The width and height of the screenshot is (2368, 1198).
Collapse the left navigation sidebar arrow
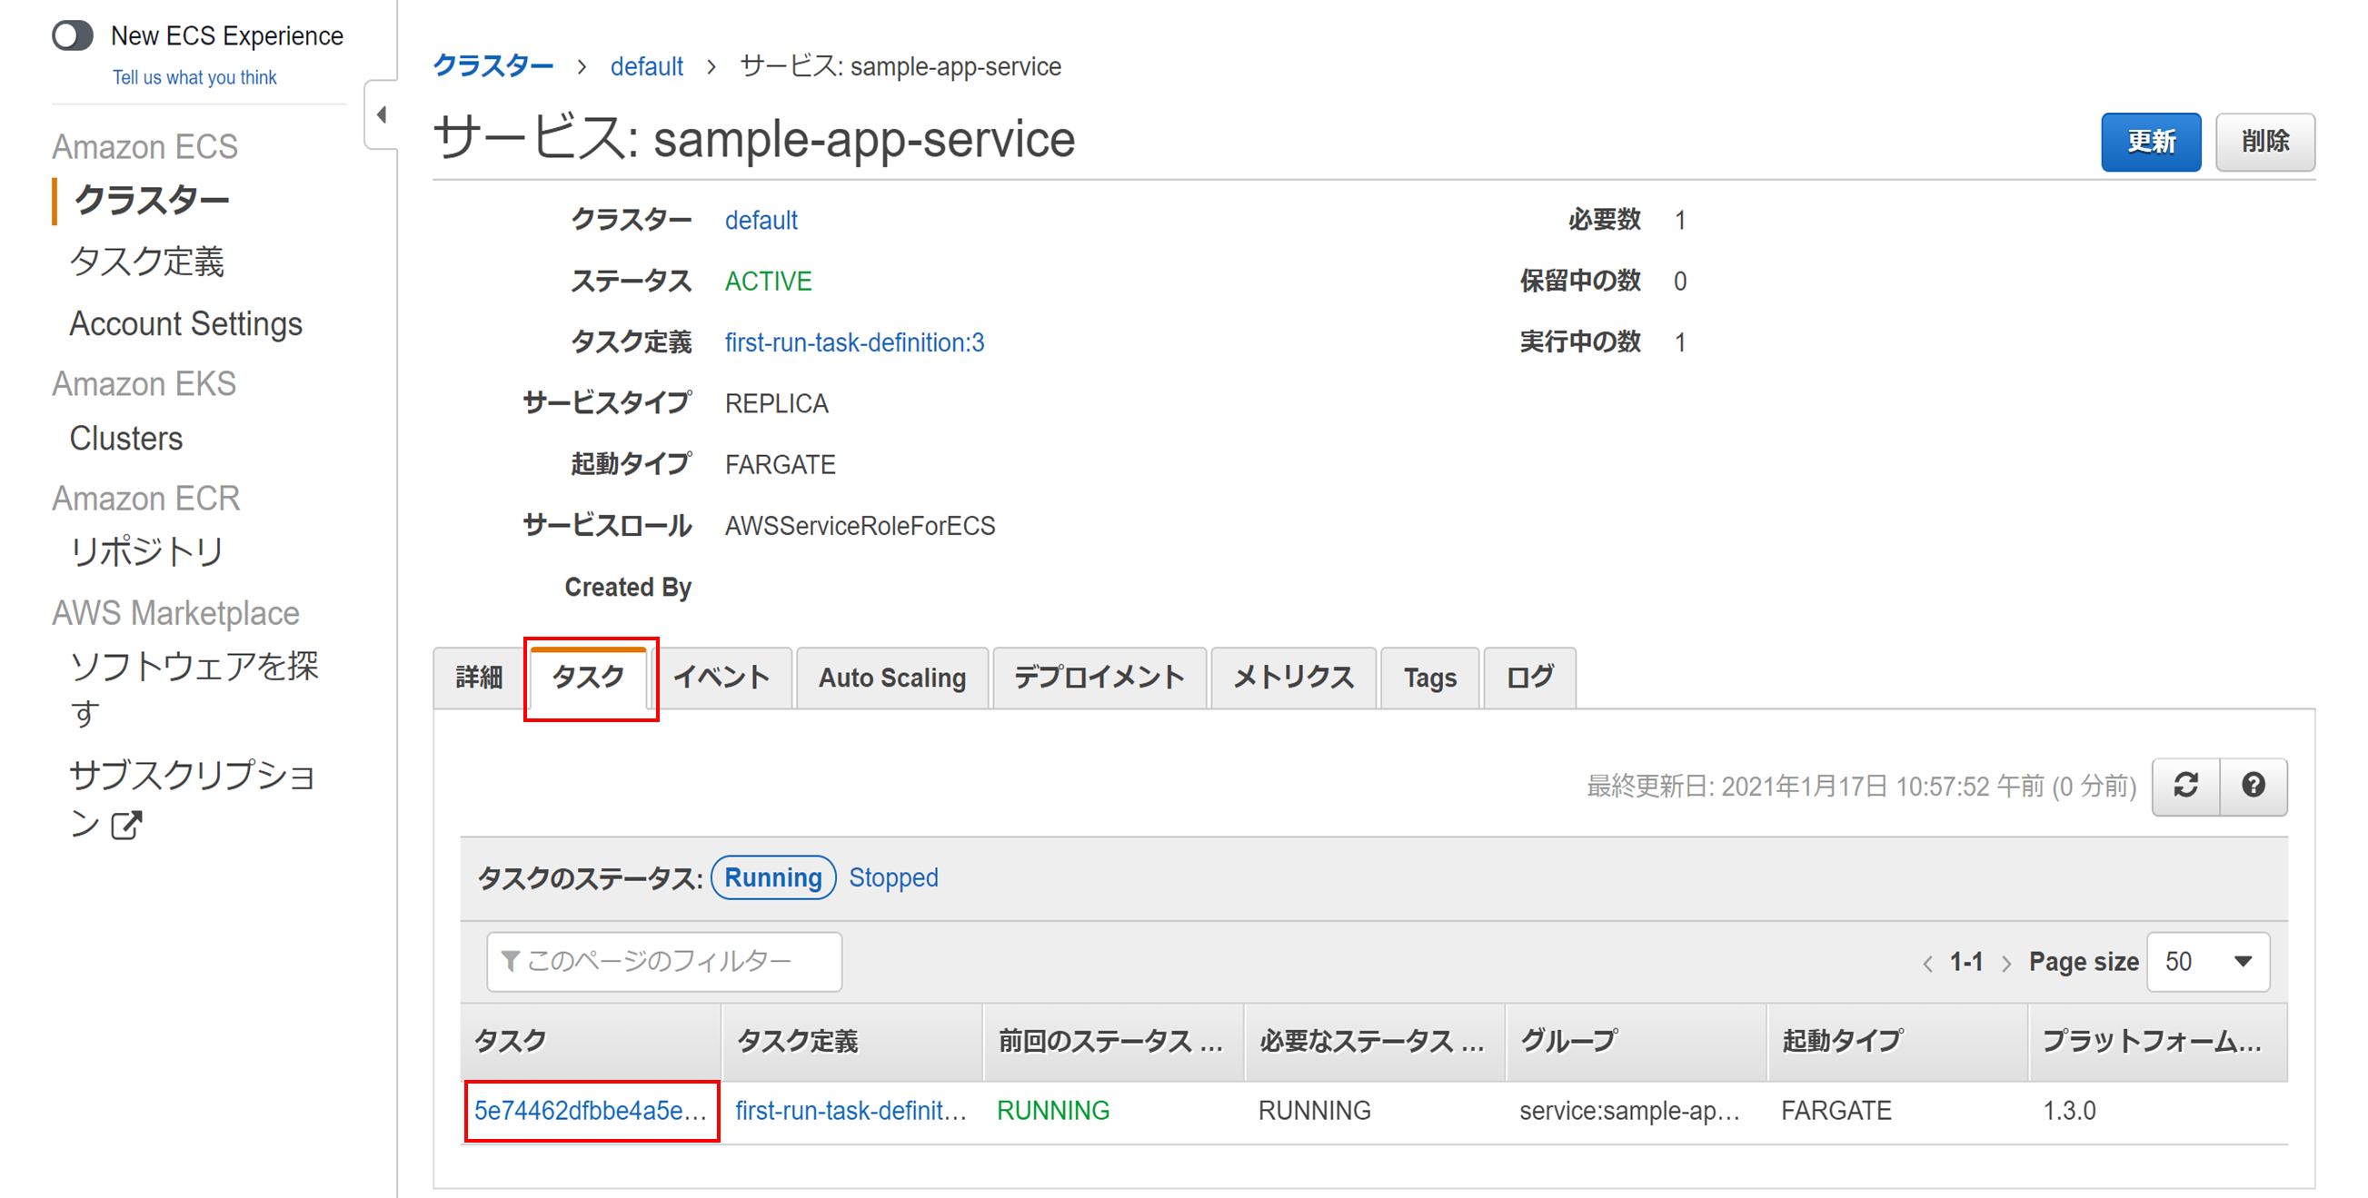382,114
